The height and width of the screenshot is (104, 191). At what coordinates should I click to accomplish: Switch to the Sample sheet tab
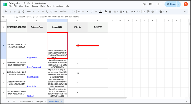point(40,101)
